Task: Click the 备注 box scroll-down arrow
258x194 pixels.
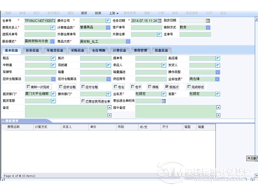Action: point(109,115)
